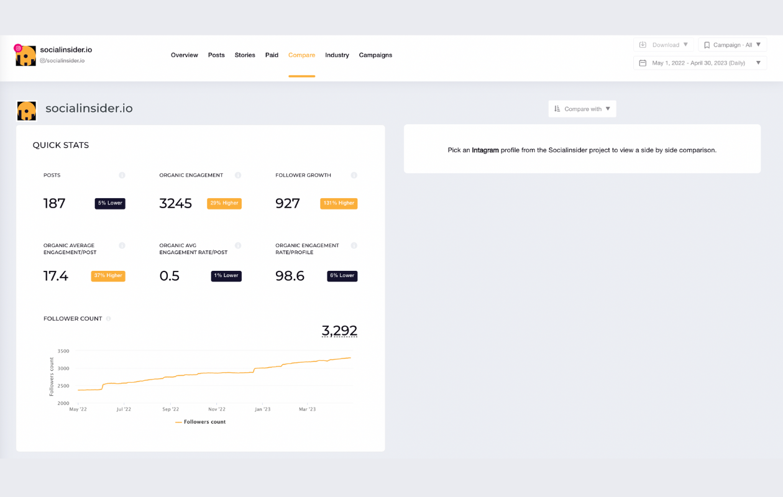Click the socialinsider.io logo above Quick Stats
783x497 pixels.
pos(27,111)
